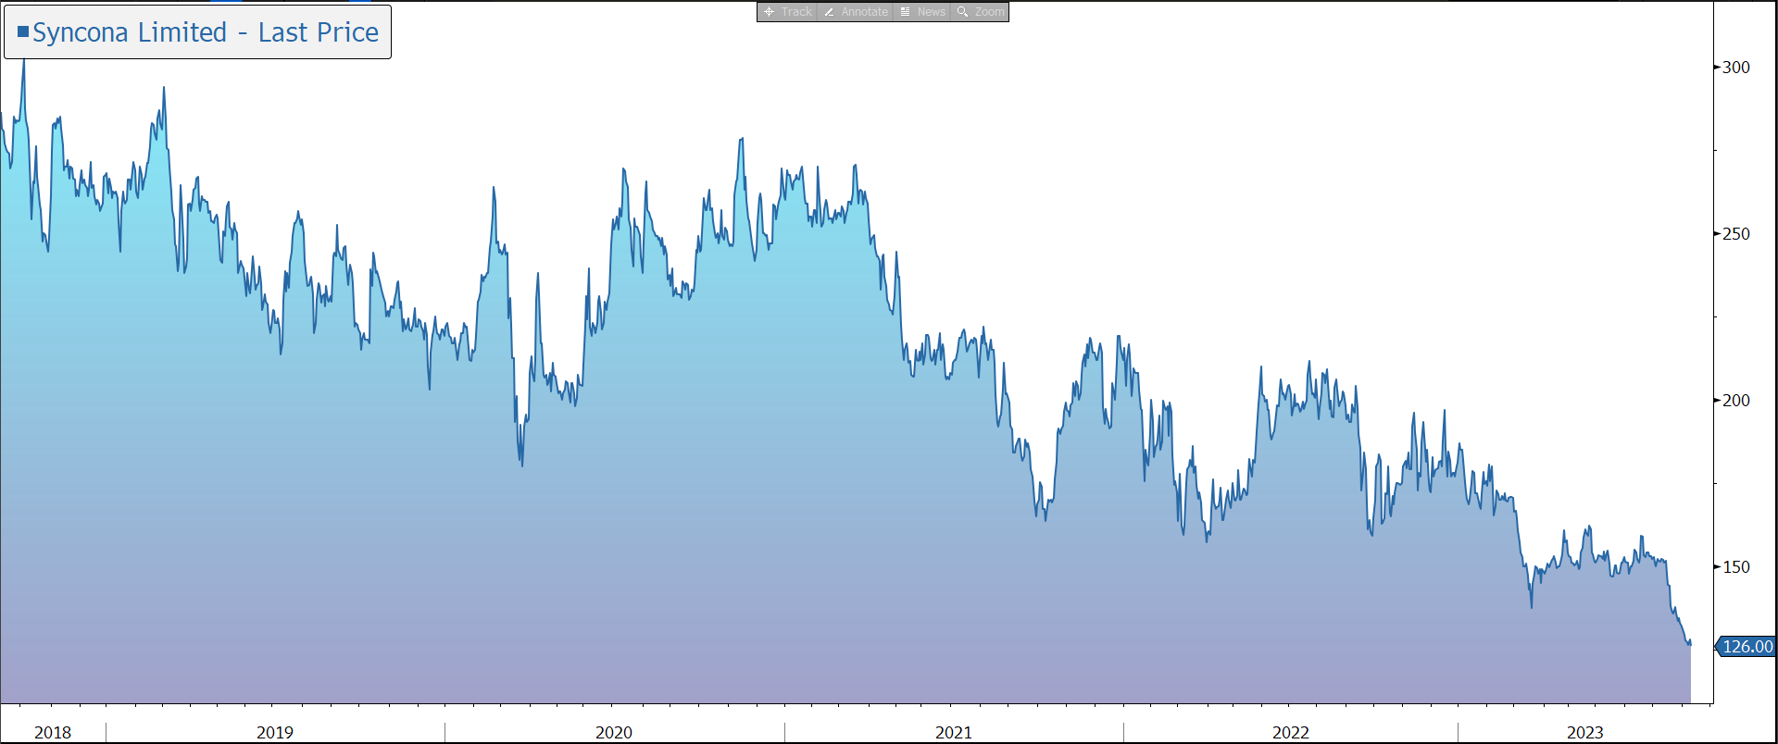The height and width of the screenshot is (744, 1778).
Task: Click the 2022 year label
Action: click(1291, 732)
